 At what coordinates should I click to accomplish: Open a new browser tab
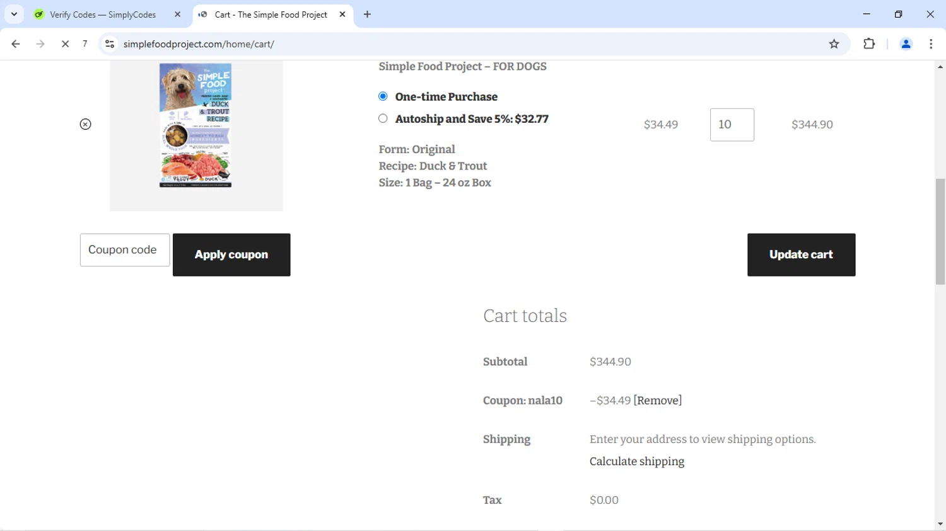(x=367, y=14)
